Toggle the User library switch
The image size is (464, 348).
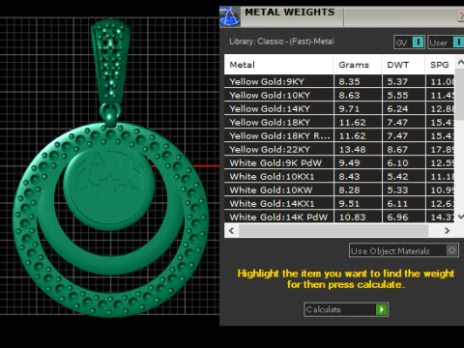[x=458, y=43]
